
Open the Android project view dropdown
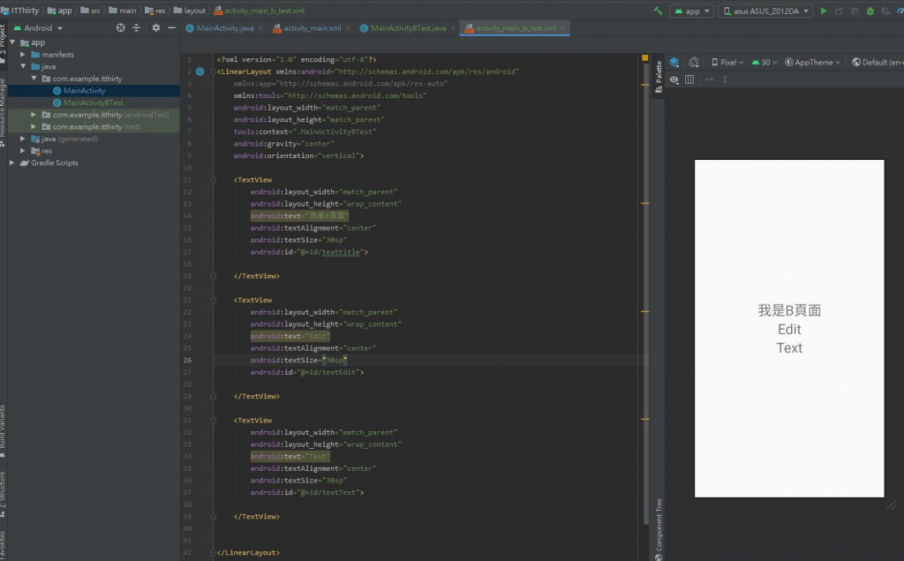point(38,27)
